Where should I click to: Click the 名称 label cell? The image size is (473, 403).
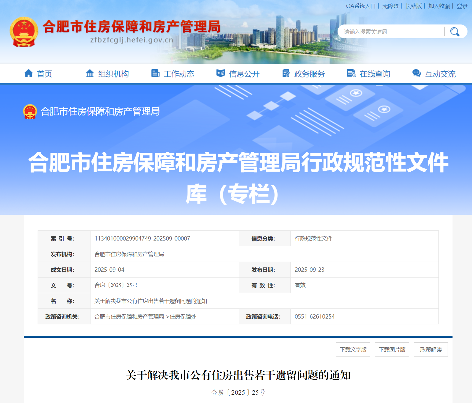pos(64,301)
